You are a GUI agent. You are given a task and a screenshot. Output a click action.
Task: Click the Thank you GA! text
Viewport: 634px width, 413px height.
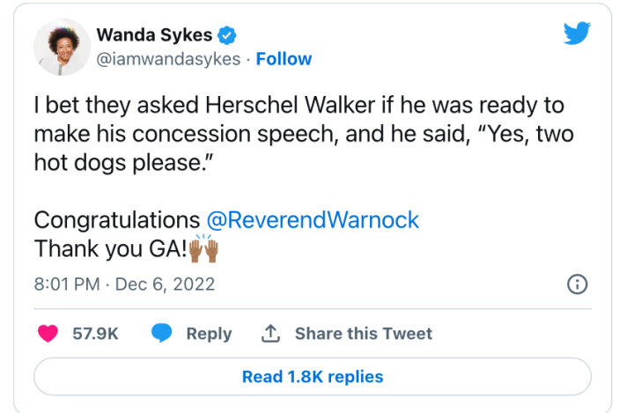(110, 249)
